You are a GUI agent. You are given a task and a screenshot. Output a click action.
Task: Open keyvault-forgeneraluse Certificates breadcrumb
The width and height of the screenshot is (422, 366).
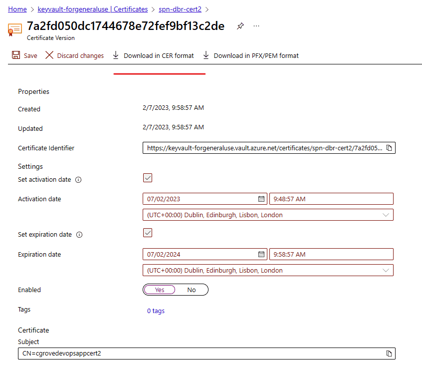(x=93, y=9)
